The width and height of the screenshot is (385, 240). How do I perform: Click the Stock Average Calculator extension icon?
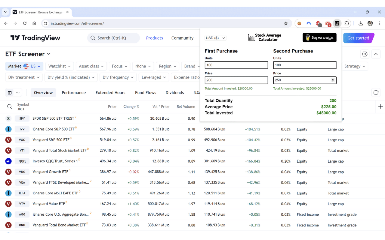click(337, 23)
